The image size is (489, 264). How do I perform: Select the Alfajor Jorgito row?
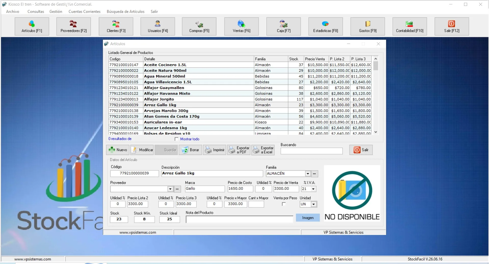click(x=240, y=99)
